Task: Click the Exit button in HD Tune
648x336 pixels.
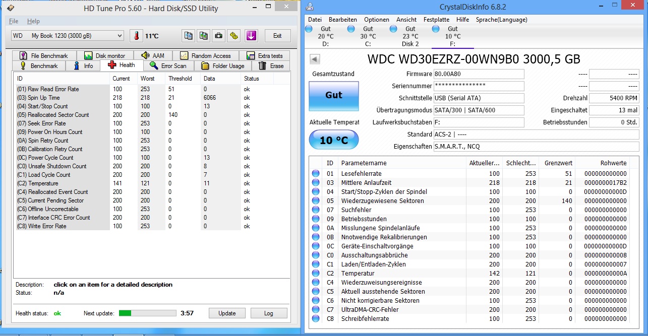Action: [x=277, y=36]
